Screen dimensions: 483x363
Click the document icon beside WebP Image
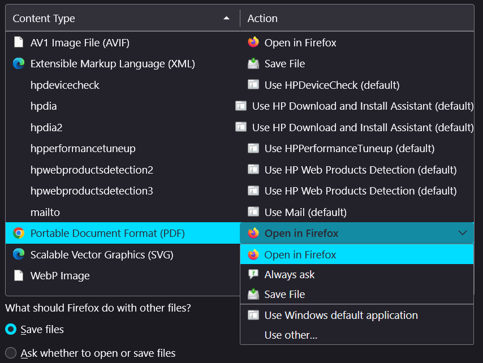point(19,275)
